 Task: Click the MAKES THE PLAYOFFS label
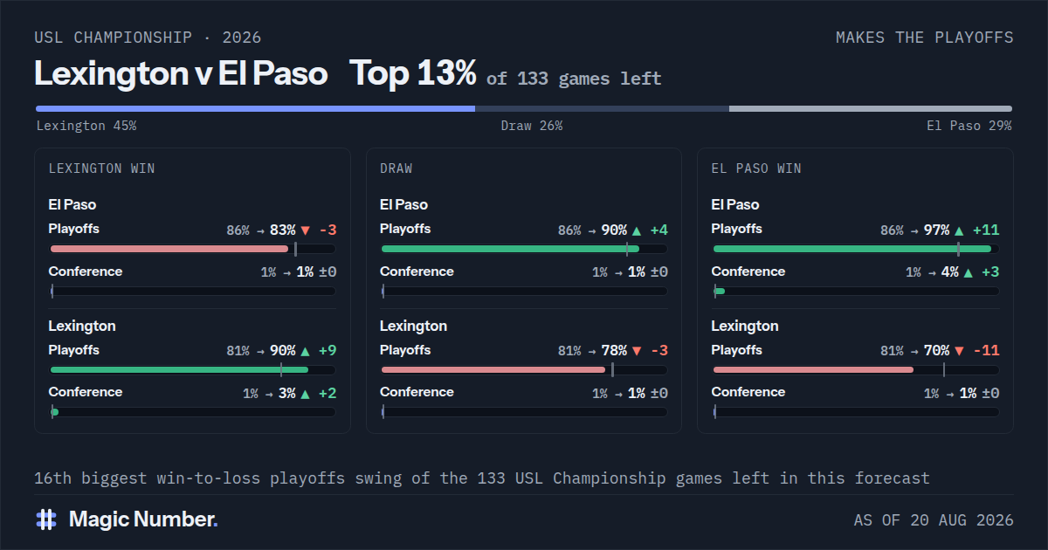click(x=925, y=38)
